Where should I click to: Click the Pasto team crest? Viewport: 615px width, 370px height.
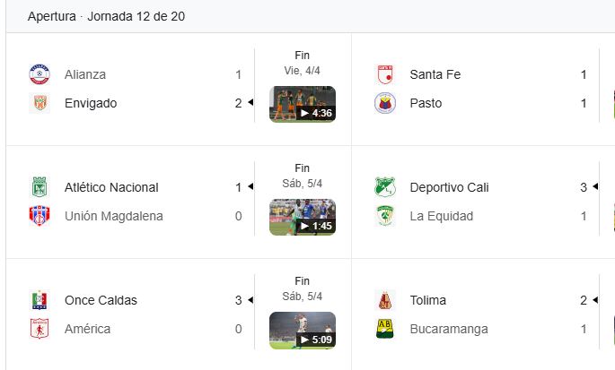click(x=385, y=103)
